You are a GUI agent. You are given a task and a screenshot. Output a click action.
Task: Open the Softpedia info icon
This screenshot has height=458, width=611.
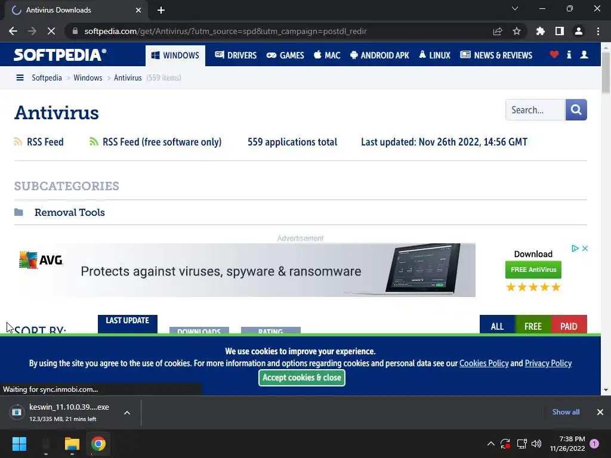(569, 54)
